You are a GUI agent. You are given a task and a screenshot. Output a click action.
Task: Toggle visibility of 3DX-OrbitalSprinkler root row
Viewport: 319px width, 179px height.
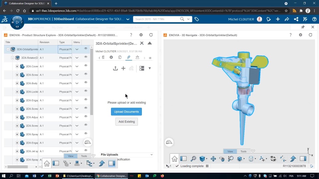coord(86,48)
